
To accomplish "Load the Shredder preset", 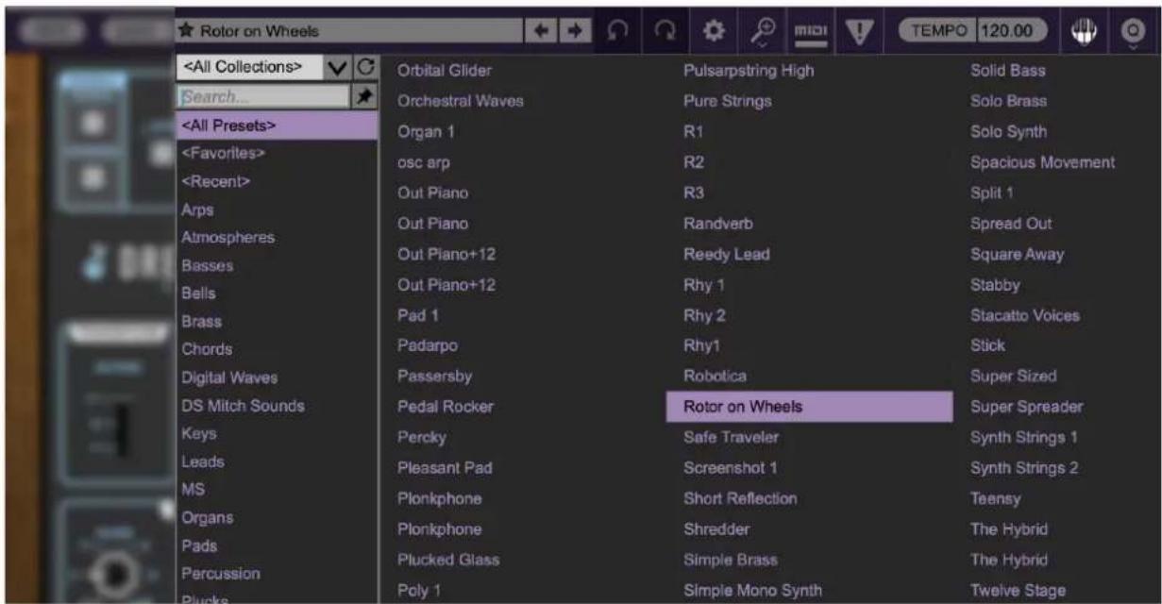I will click(x=716, y=529).
